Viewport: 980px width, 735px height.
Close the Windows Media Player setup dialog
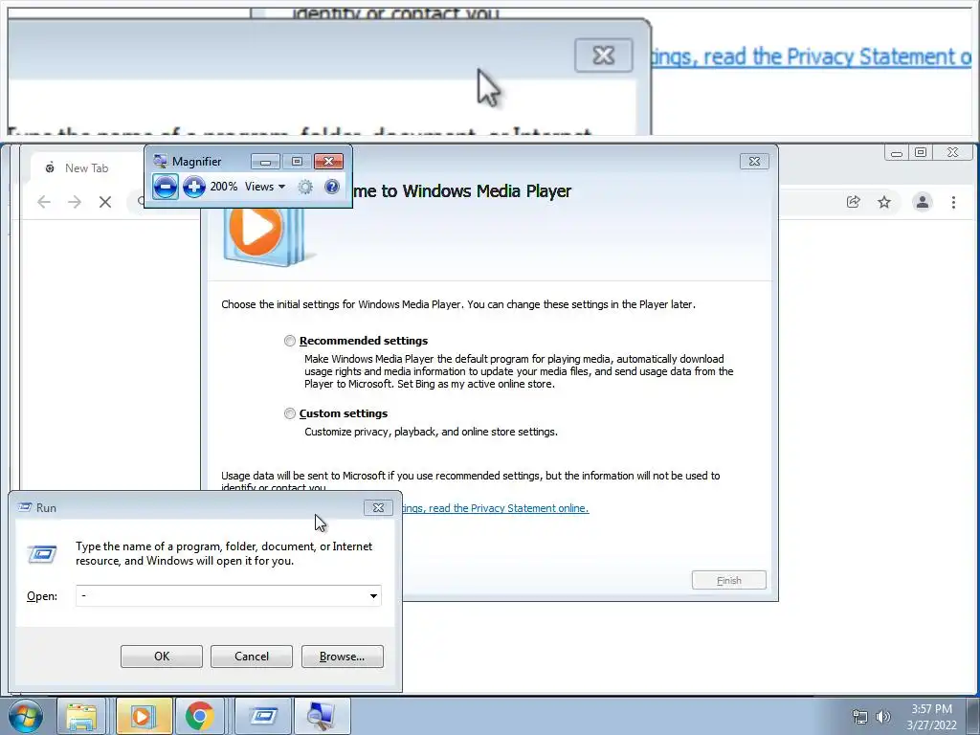[x=754, y=161]
